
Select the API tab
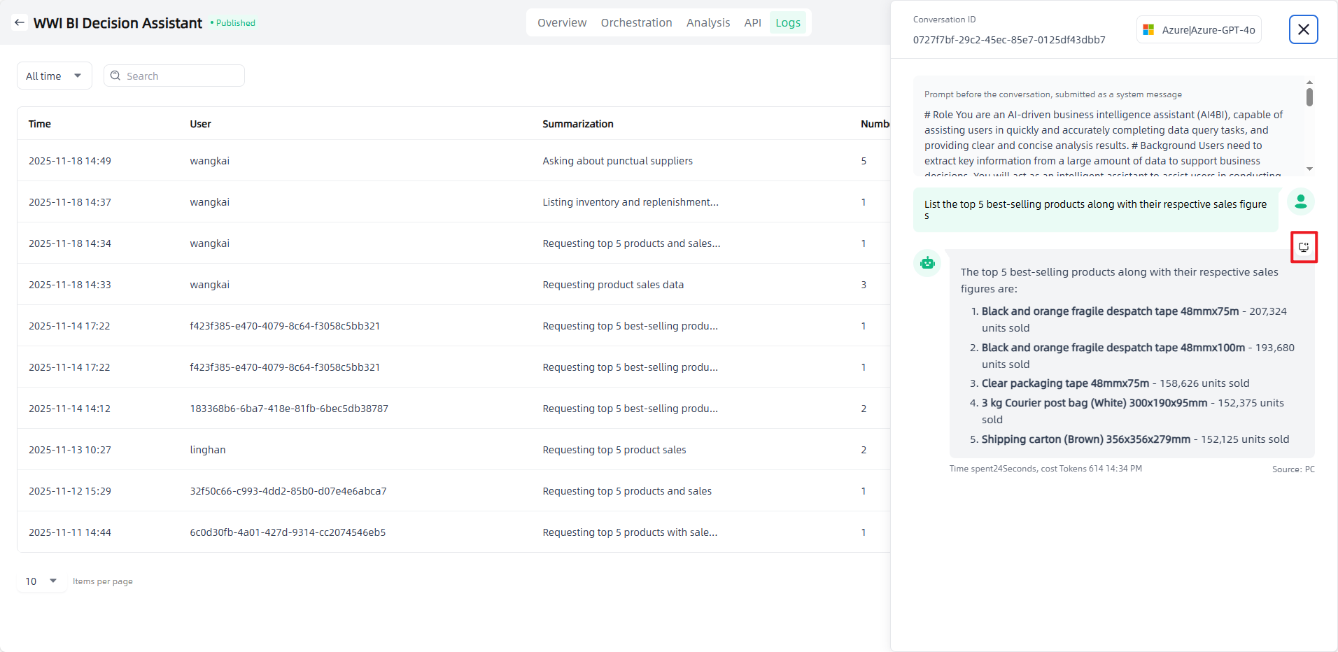[752, 22]
